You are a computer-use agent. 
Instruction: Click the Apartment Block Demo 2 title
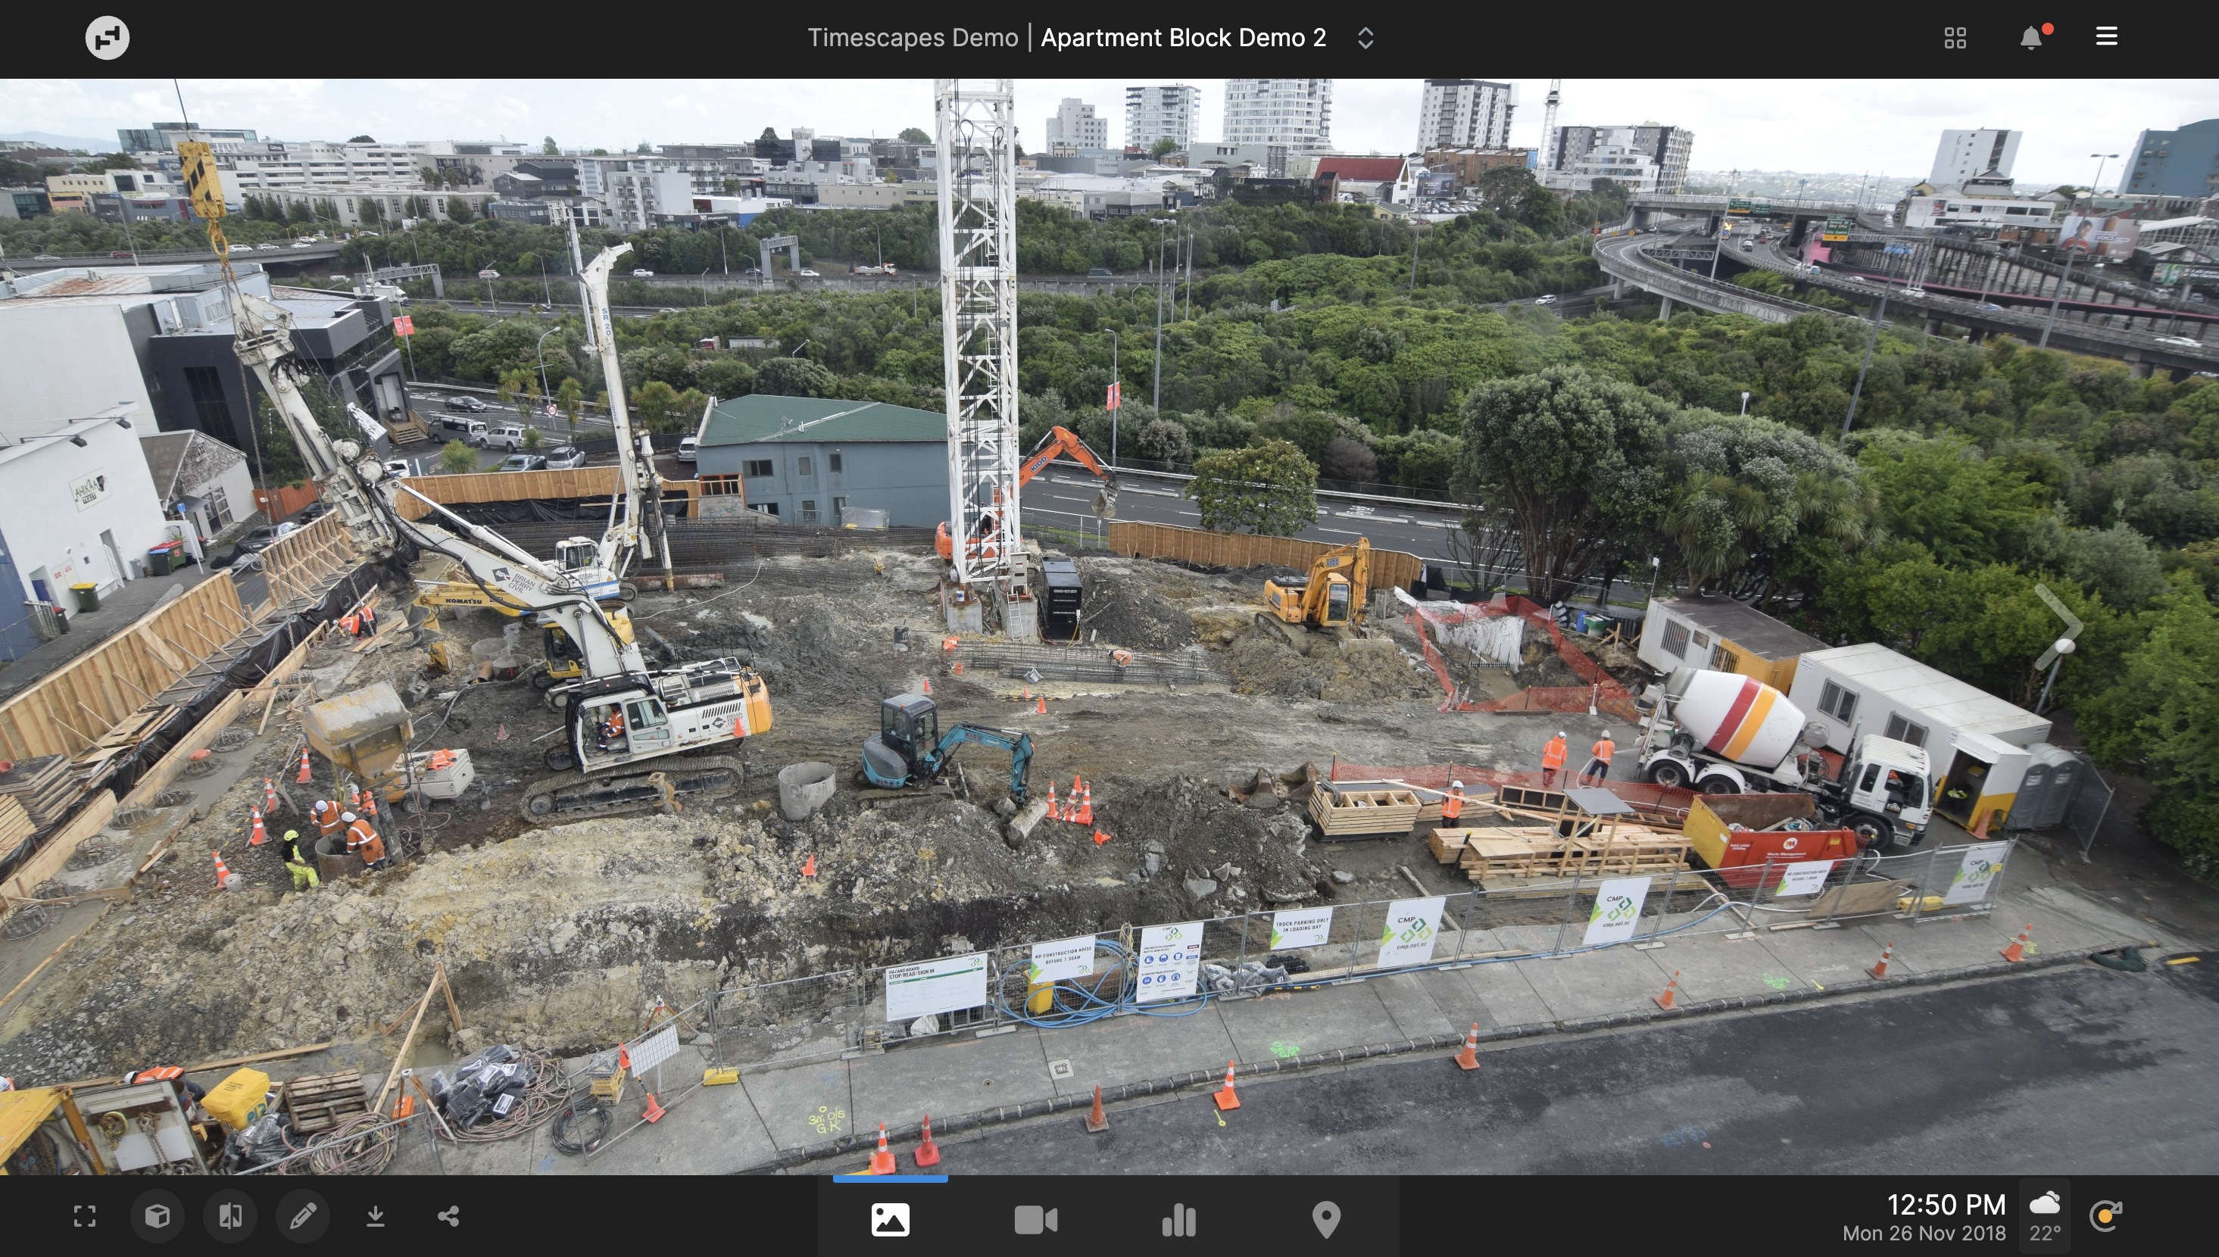(1183, 38)
